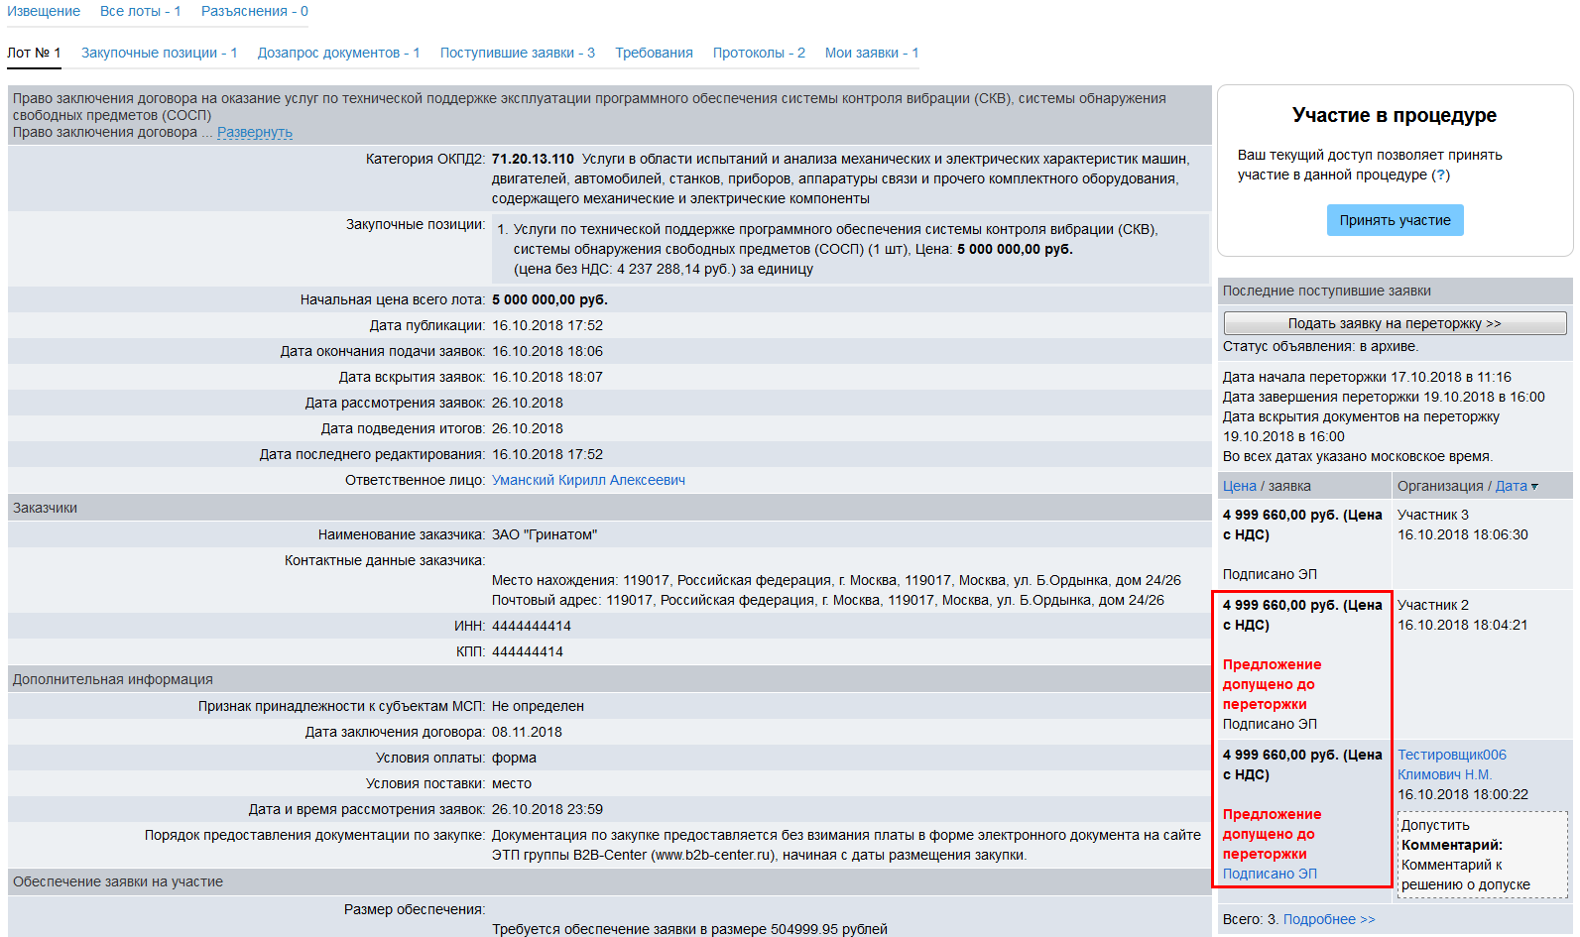Click the blue Подписано ЭП link
The height and width of the screenshot is (937, 1580).
click(x=1270, y=874)
